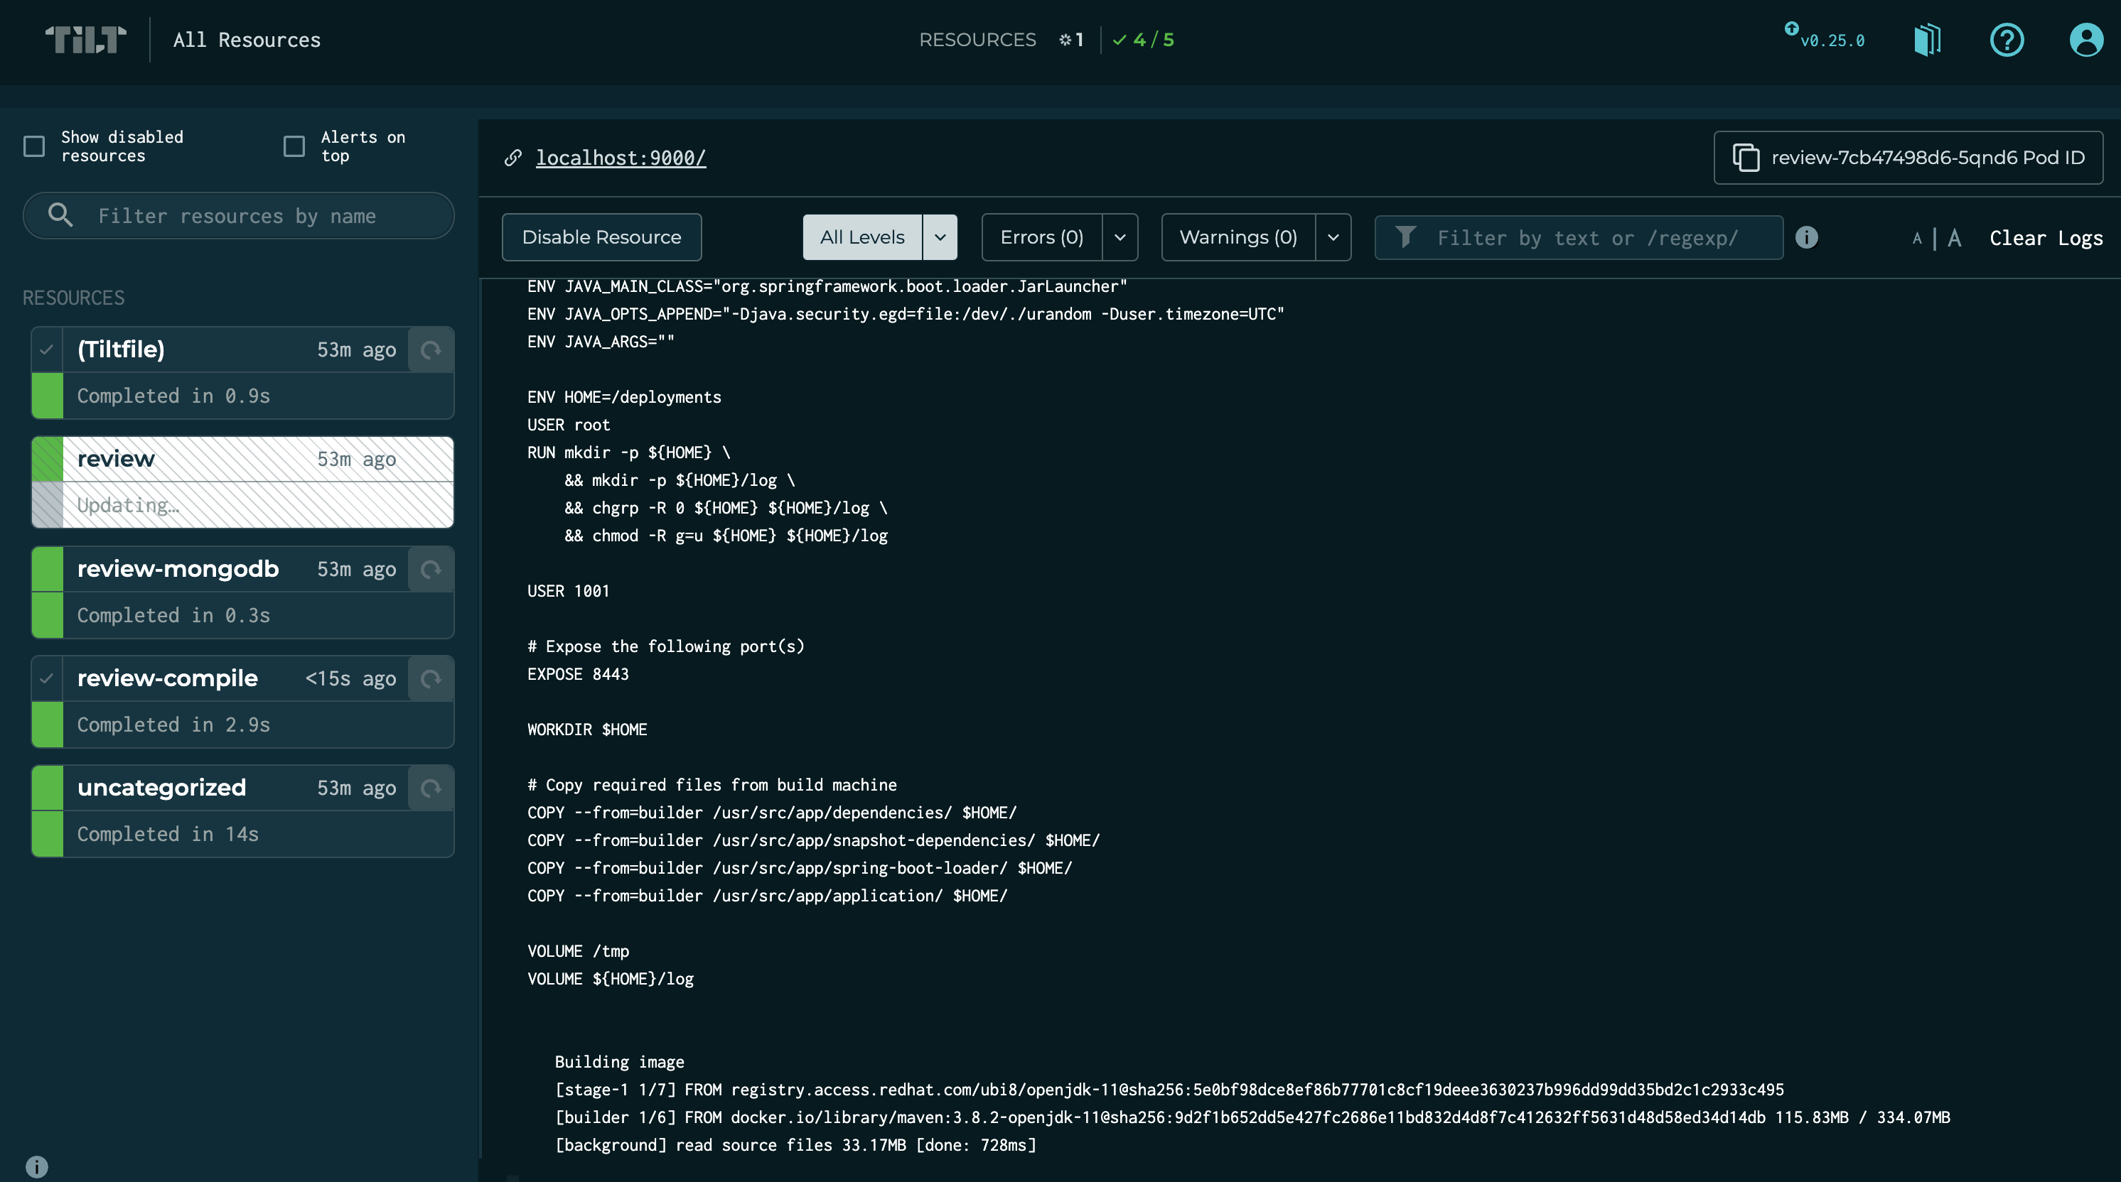Click the filter info icon
Screen dimensions: 2121x1182
click(1806, 238)
